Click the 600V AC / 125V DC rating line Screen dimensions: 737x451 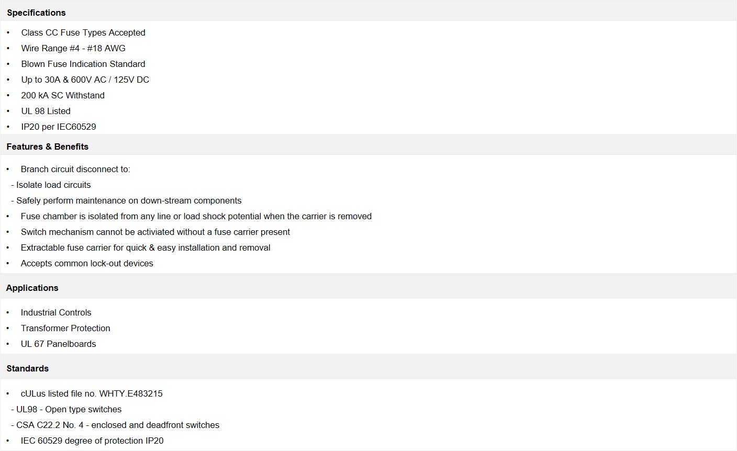pyautogui.click(x=85, y=80)
